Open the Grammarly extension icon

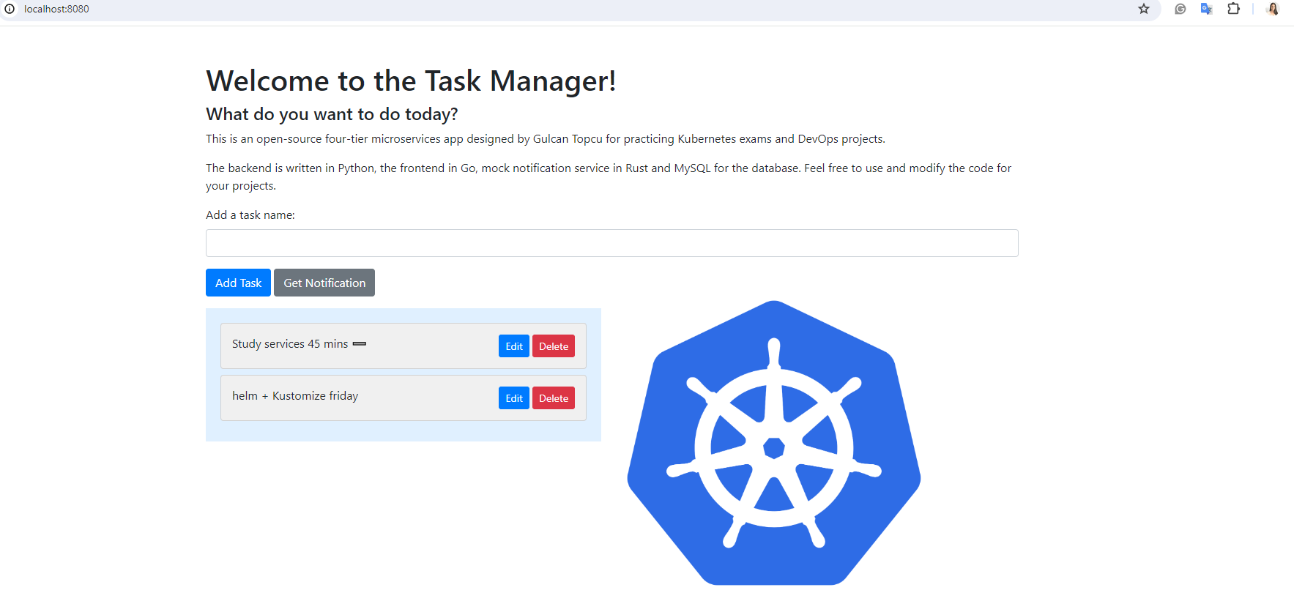pos(1180,9)
